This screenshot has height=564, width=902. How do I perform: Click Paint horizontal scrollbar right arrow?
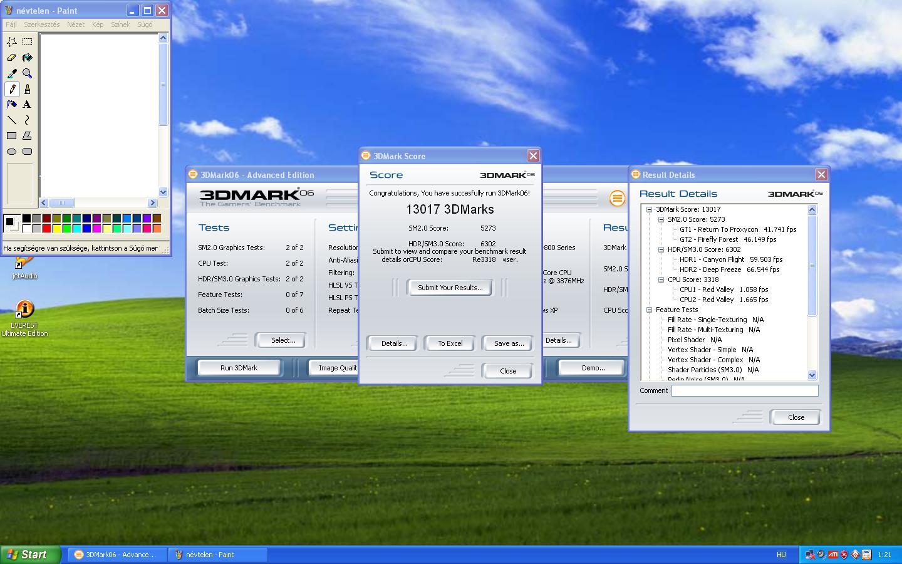coord(152,202)
